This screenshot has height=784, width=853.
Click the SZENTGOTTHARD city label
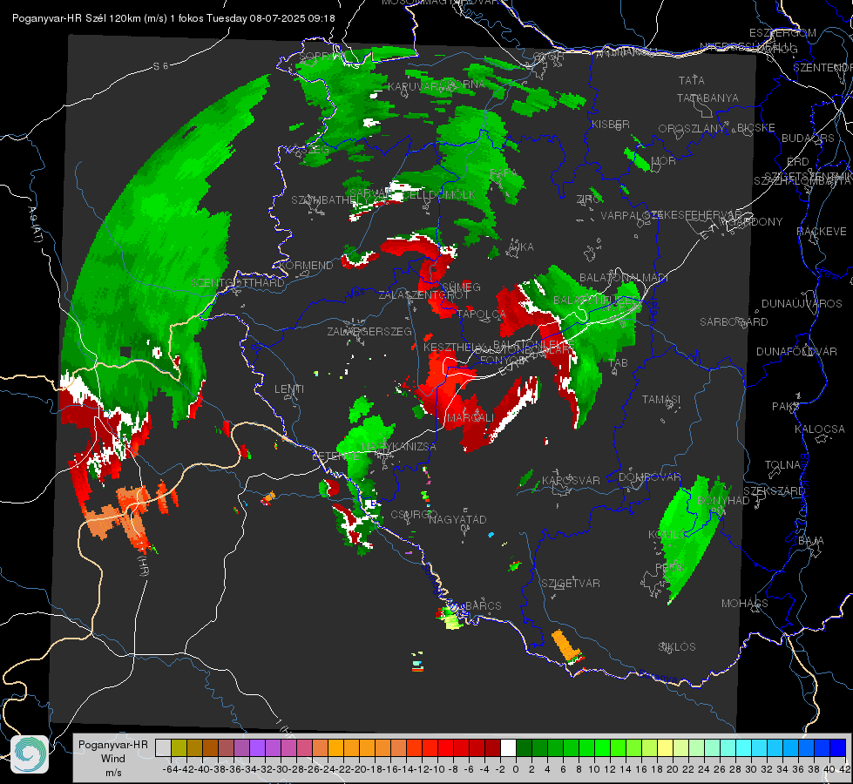pyautogui.click(x=238, y=283)
